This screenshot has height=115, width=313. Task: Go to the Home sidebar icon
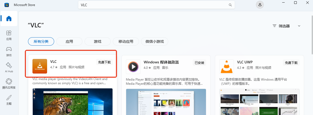pos(9,19)
